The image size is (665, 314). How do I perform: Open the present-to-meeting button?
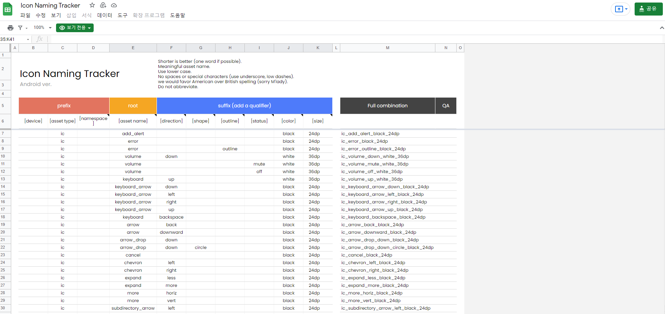click(621, 9)
